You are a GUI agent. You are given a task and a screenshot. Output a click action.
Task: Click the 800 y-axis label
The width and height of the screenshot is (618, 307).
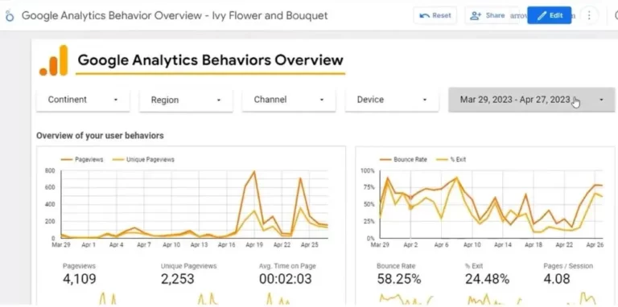pos(50,171)
